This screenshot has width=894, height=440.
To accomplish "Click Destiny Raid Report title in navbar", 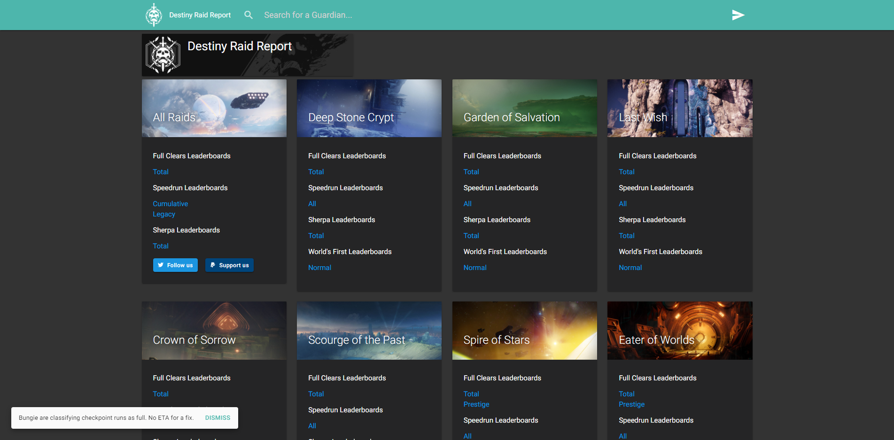I will pos(200,15).
